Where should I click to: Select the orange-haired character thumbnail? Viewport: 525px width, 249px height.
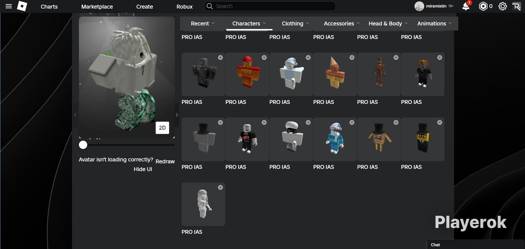pyautogui.click(x=423, y=74)
